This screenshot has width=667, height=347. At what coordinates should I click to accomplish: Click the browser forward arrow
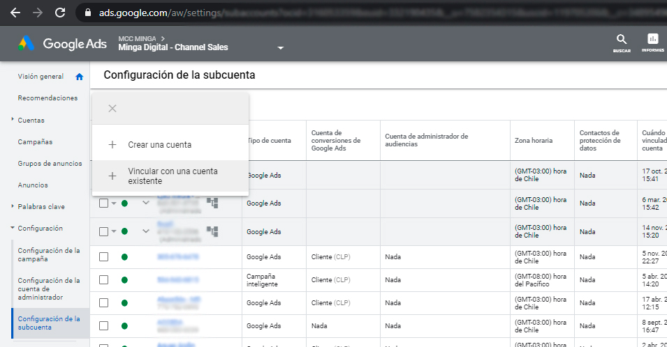tap(38, 13)
